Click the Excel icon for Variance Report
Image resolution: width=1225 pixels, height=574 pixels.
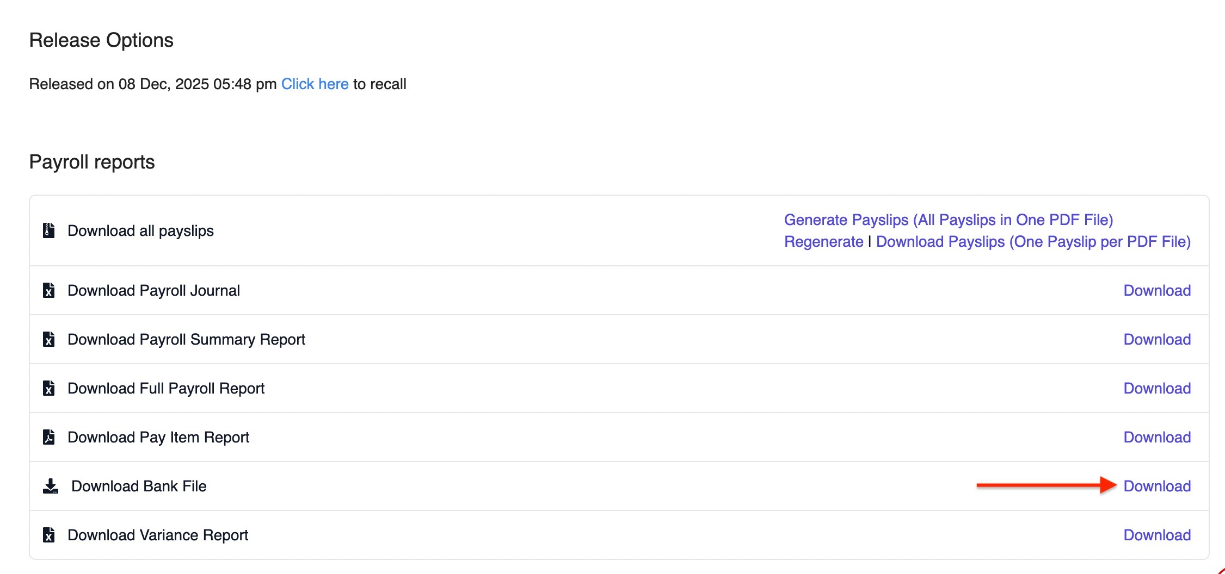(48, 535)
